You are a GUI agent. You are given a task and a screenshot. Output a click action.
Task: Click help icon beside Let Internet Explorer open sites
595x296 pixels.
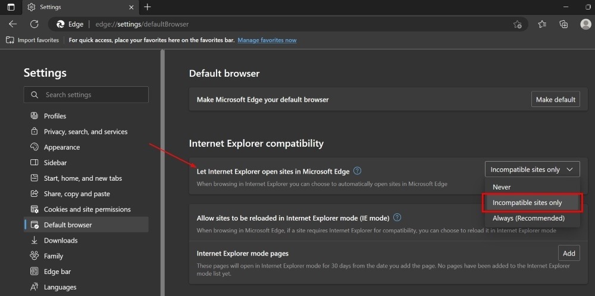pyautogui.click(x=357, y=171)
